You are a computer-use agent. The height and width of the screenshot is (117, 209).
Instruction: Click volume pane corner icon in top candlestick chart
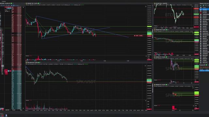pos(146,56)
